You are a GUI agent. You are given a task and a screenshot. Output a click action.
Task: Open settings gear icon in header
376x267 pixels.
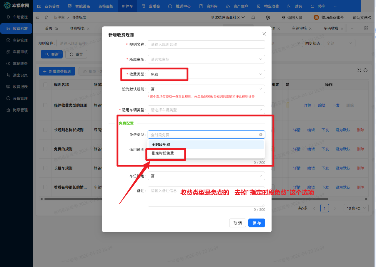tap(268, 18)
